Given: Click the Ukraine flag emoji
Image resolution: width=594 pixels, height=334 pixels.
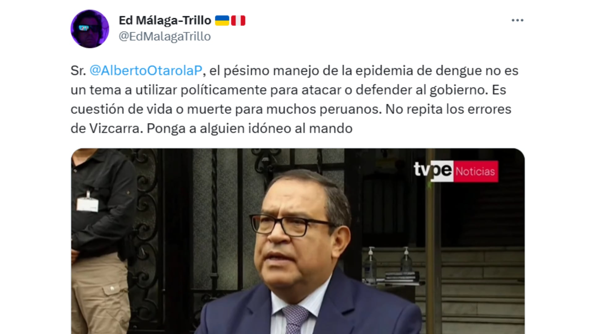Looking at the screenshot, I should [222, 20].
